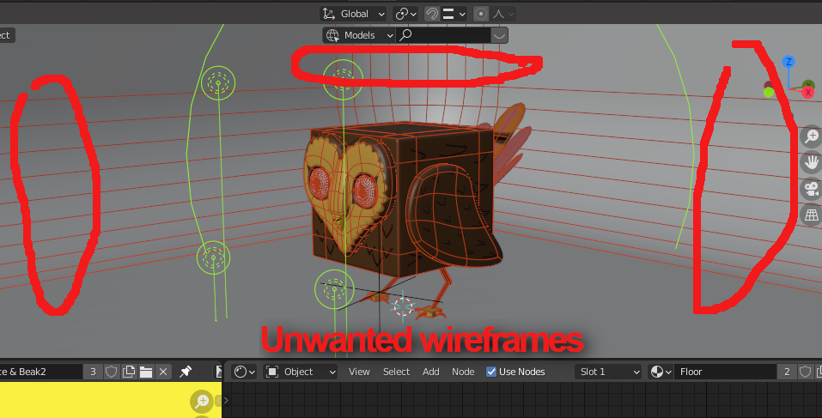The image size is (822, 418).
Task: Click the Z axis on navigation gizmo
Action: (789, 62)
